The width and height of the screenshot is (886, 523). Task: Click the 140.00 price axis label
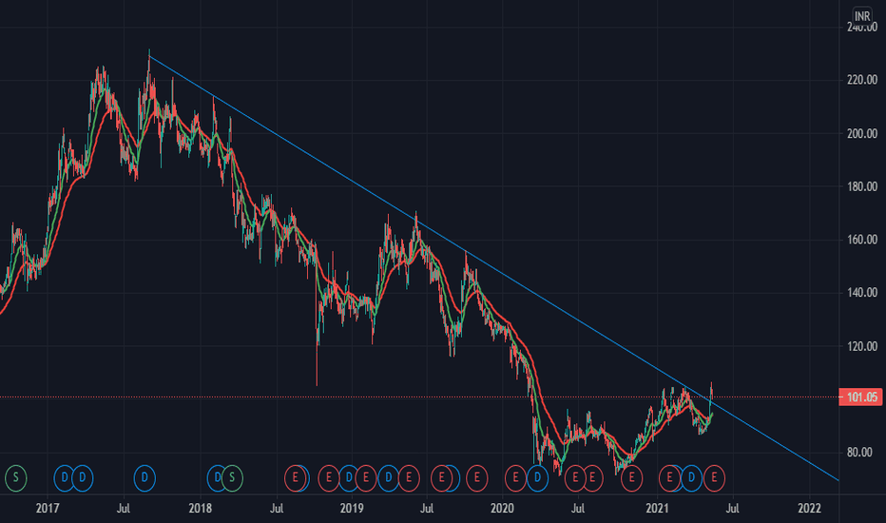(x=861, y=293)
